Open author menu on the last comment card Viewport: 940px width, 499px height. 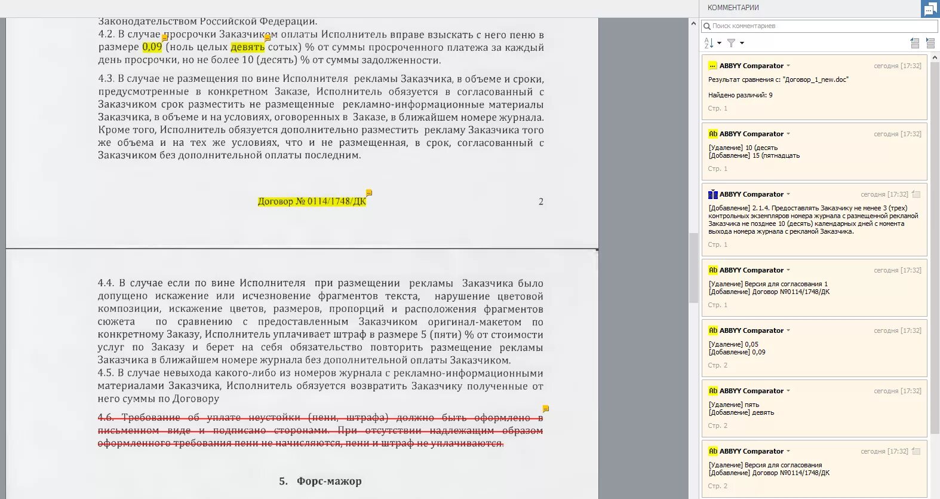point(788,451)
